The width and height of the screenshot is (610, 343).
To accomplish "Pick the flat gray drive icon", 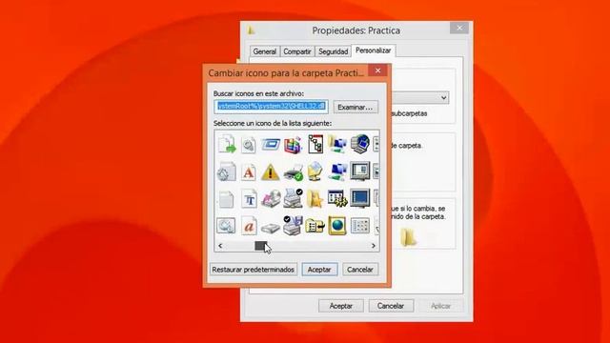I will click(x=271, y=228).
